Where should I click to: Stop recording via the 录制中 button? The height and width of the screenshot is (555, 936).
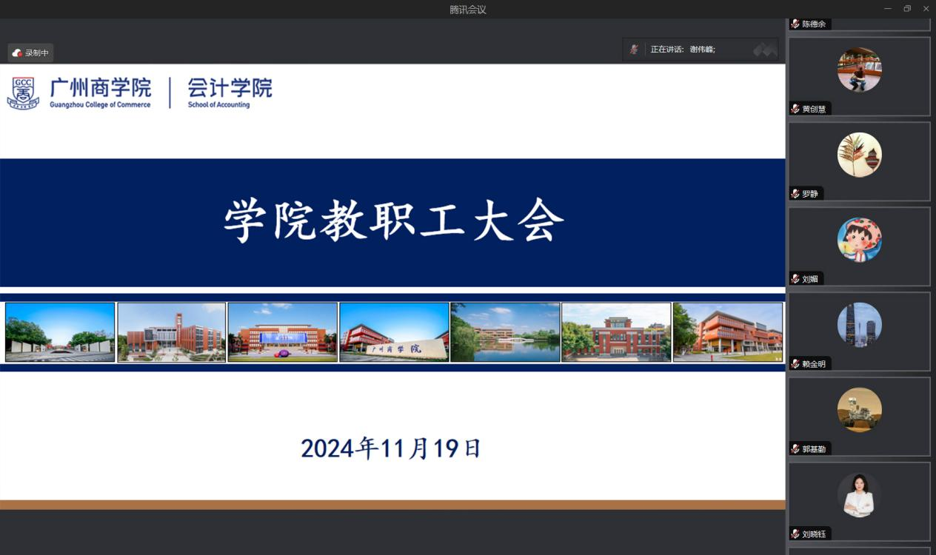30,53
